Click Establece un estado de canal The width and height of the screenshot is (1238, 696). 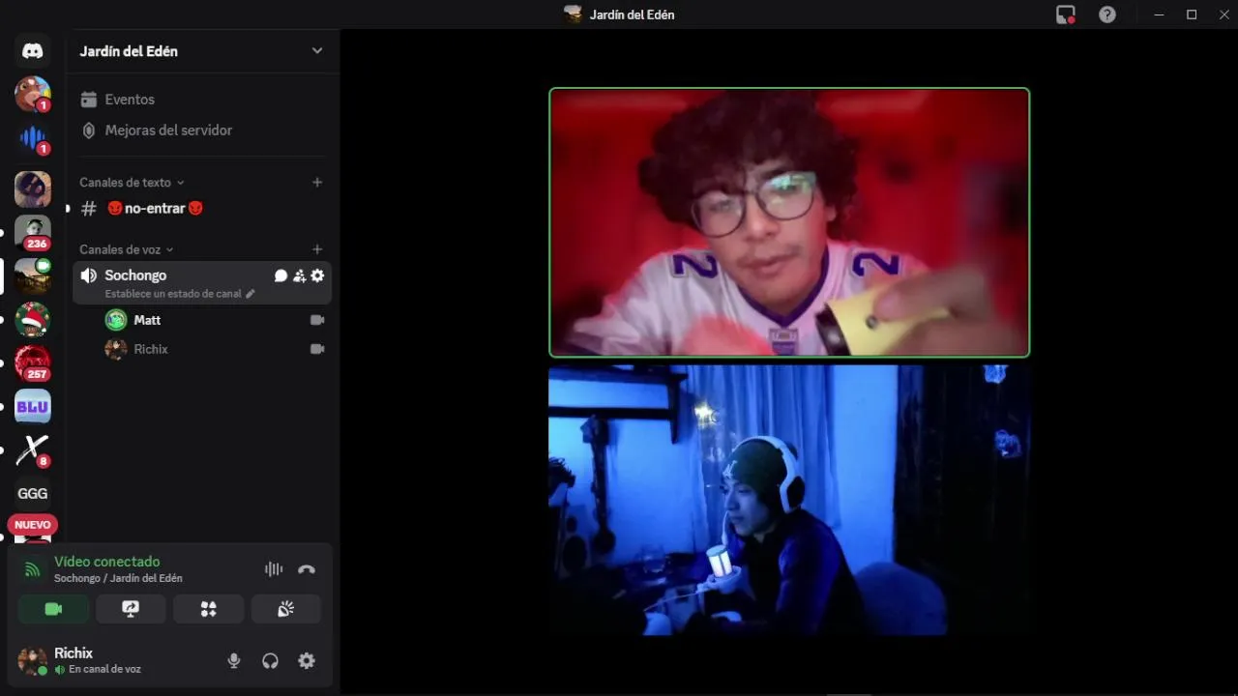coord(180,294)
